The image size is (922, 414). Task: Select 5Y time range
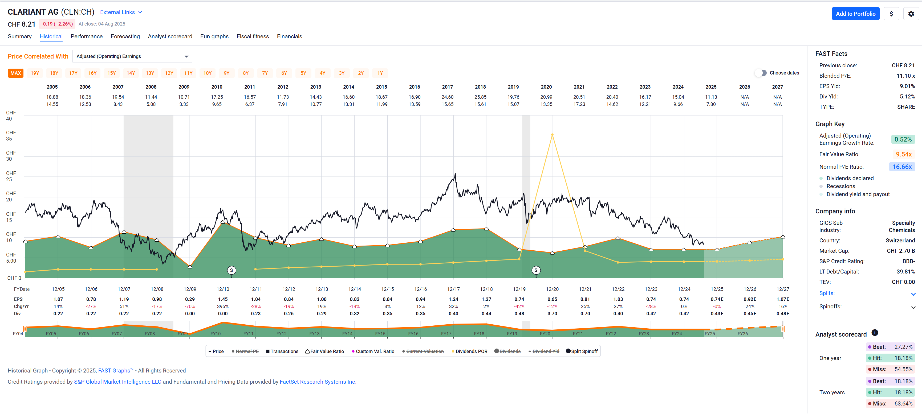[303, 73]
